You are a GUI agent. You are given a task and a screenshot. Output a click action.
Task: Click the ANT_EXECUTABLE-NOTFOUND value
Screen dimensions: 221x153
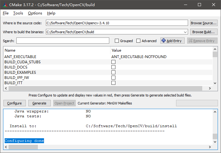coord(139,57)
